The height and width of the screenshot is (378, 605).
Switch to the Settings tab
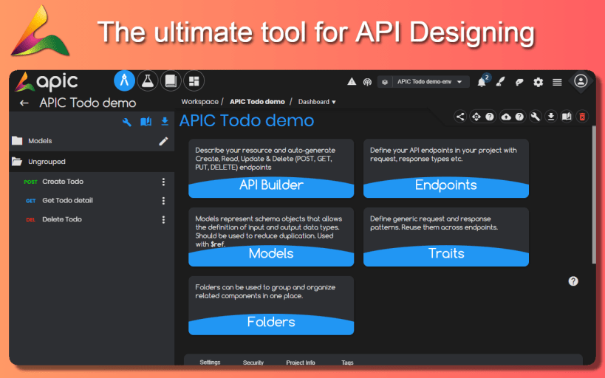tap(210, 362)
